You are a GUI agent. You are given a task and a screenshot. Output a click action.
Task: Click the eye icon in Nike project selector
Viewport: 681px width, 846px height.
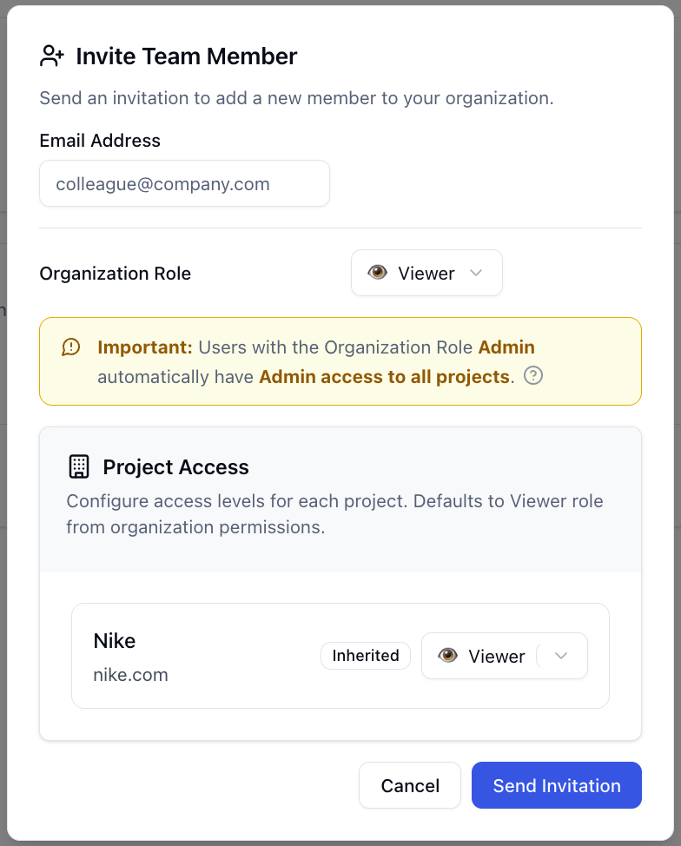(x=447, y=657)
